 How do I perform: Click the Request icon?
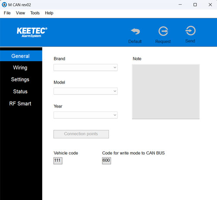click(163, 31)
